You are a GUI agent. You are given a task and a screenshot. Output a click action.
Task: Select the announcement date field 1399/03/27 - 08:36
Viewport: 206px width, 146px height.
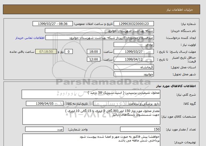(52, 24)
